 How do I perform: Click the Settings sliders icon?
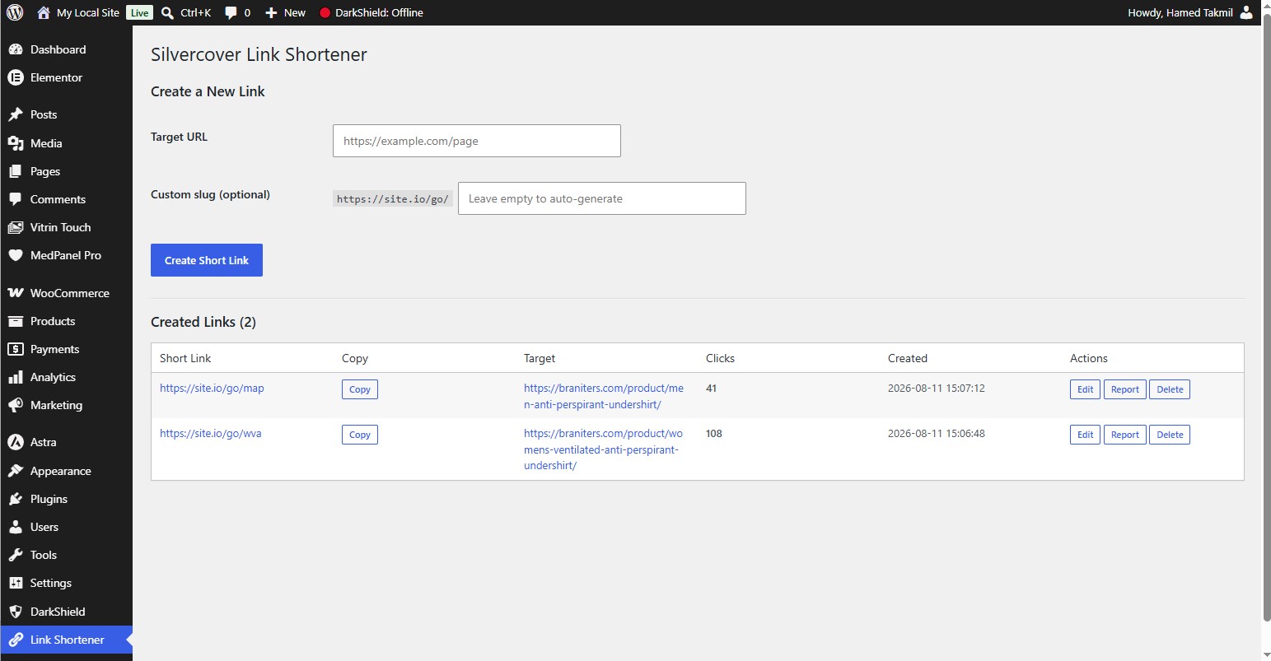click(x=15, y=583)
